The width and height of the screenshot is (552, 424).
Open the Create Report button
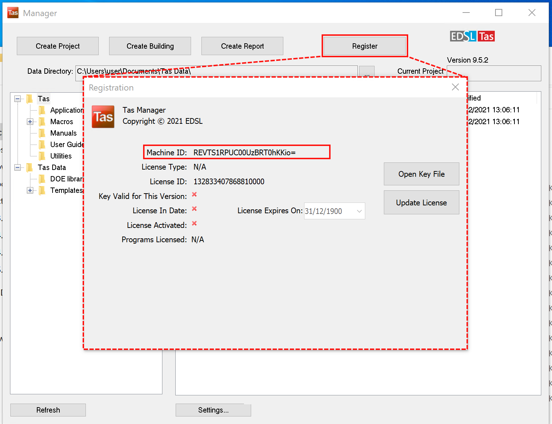coord(242,46)
